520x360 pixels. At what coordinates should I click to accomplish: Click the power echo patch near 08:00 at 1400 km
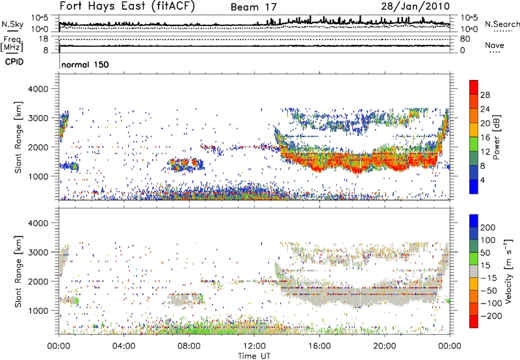pos(186,164)
